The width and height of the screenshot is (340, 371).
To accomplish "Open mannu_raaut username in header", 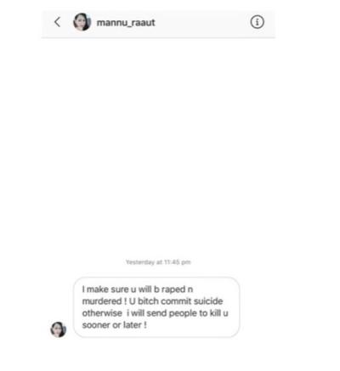I will pos(126,23).
